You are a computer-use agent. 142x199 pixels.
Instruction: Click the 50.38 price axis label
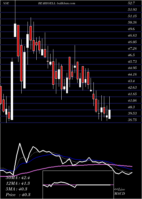[x=132, y=22]
